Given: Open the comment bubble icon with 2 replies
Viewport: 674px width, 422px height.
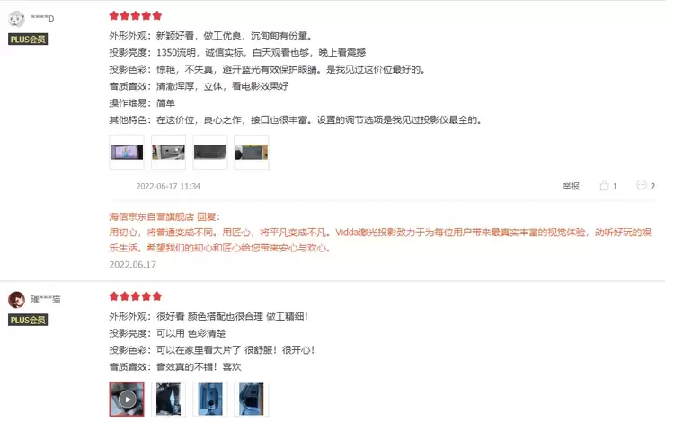Looking at the screenshot, I should [x=642, y=185].
